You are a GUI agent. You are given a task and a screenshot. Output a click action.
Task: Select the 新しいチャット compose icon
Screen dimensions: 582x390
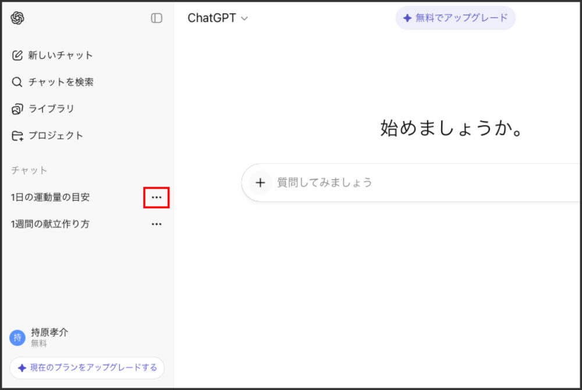(x=17, y=55)
